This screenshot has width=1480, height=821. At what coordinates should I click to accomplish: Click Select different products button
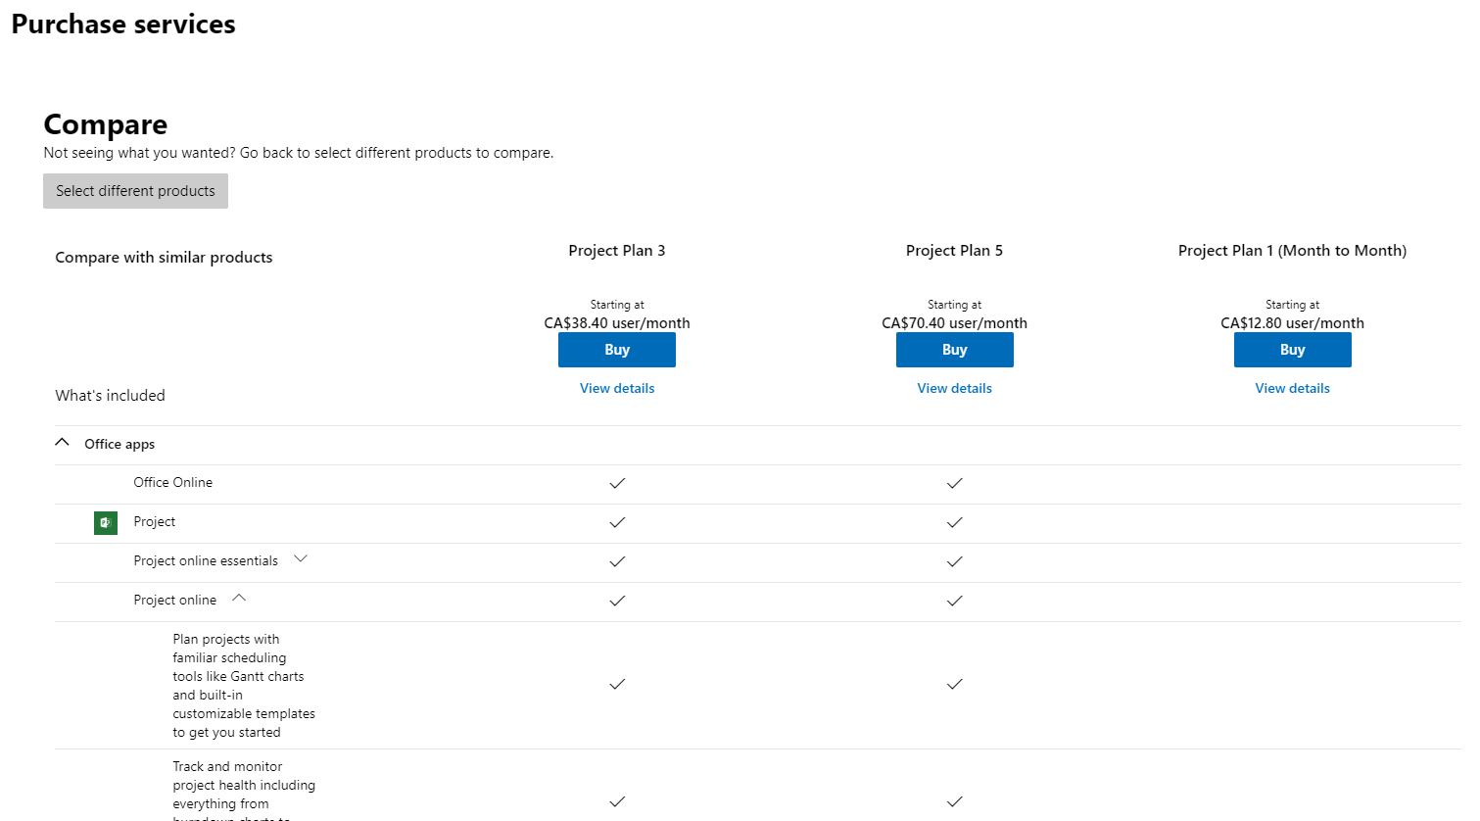pyautogui.click(x=135, y=191)
